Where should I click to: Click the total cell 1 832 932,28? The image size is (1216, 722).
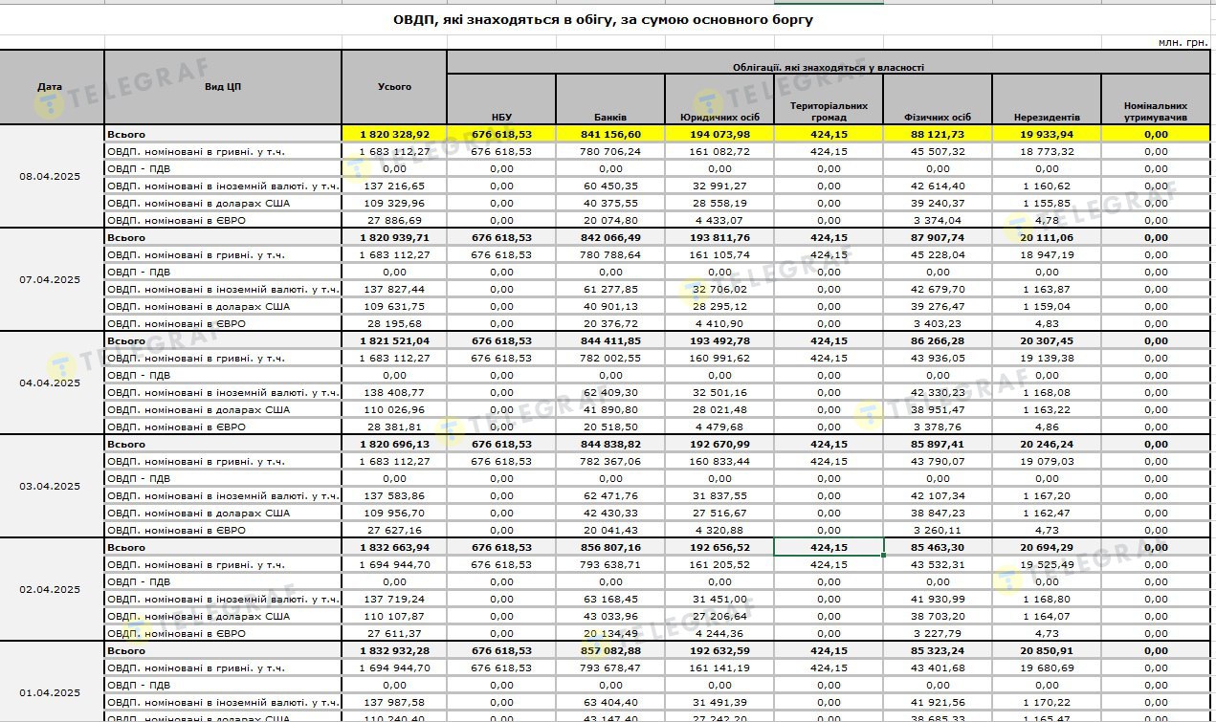coord(394,650)
